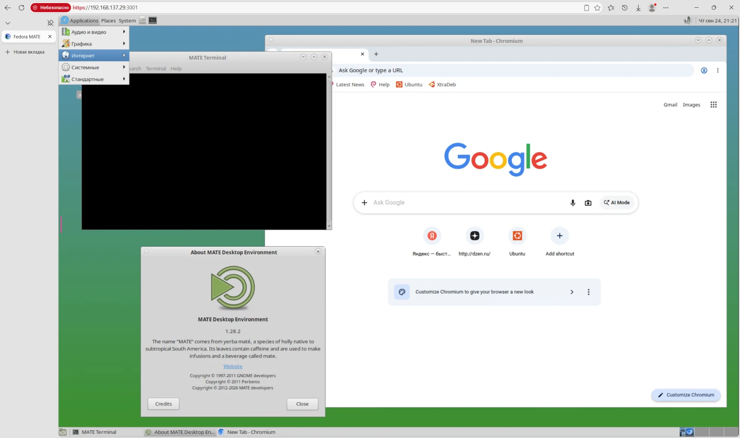
Task: Click the Небезопасно security badge
Action: coord(51,7)
